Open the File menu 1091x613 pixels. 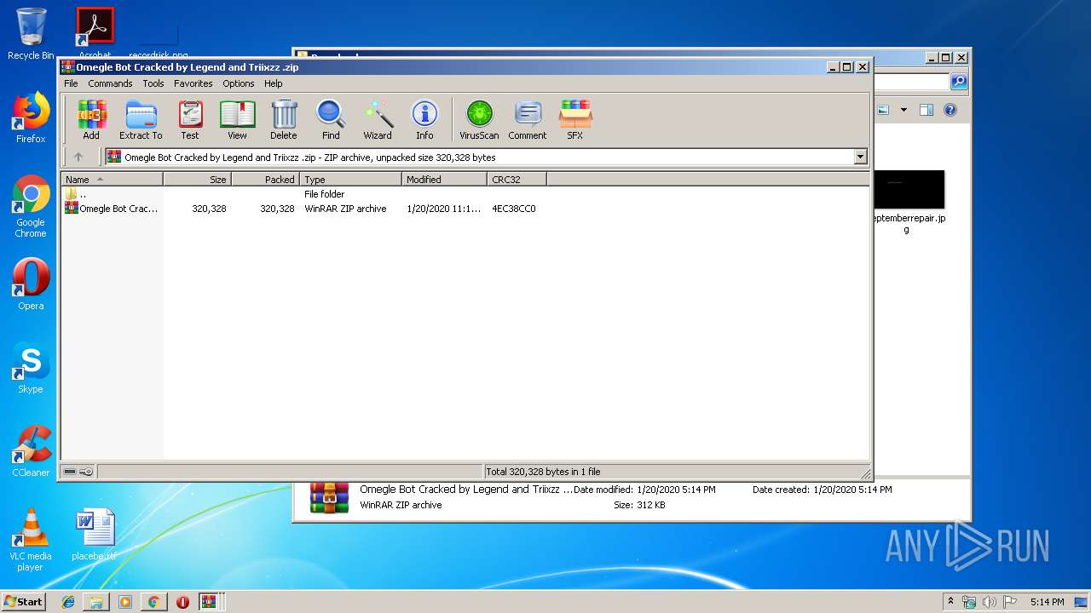pos(71,83)
